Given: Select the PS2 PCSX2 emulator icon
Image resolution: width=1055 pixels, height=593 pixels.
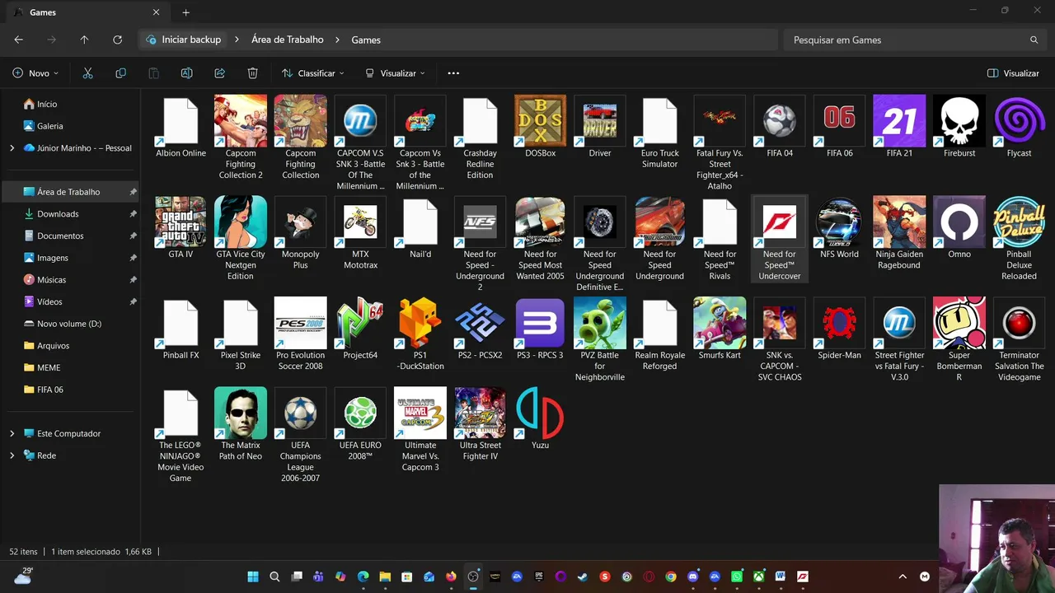Looking at the screenshot, I should point(480,323).
